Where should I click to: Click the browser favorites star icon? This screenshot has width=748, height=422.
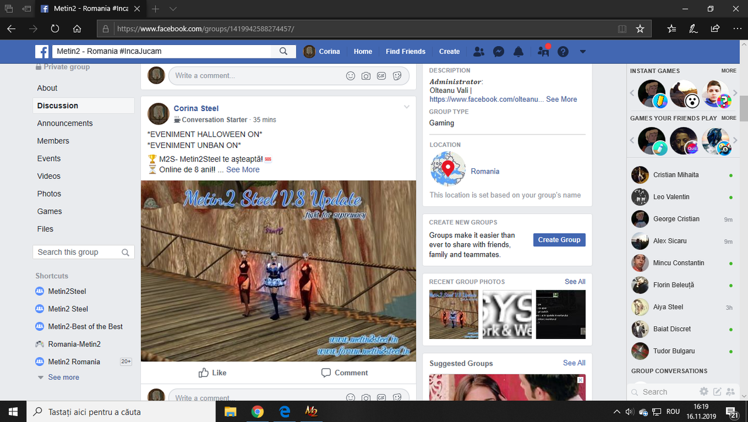(640, 29)
